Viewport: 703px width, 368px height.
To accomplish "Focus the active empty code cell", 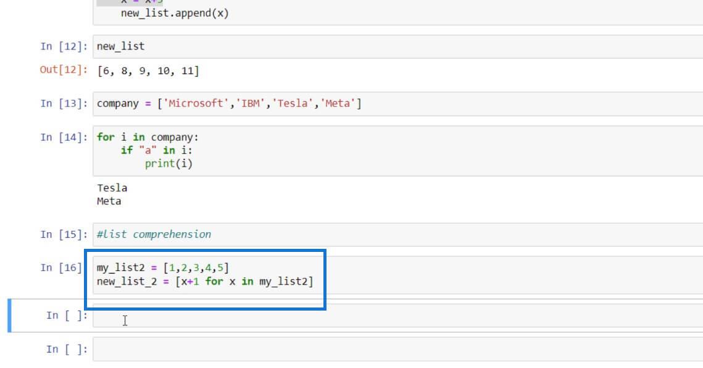I will [x=397, y=316].
